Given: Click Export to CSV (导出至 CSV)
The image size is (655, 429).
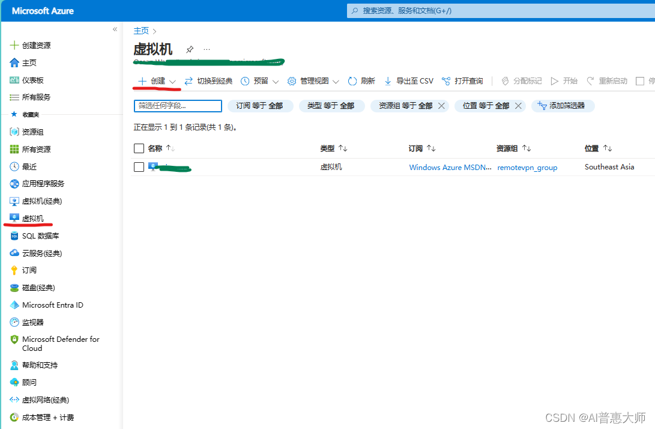Looking at the screenshot, I should pos(408,81).
